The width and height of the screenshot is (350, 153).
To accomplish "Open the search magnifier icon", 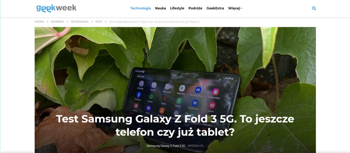I will 314,9.
